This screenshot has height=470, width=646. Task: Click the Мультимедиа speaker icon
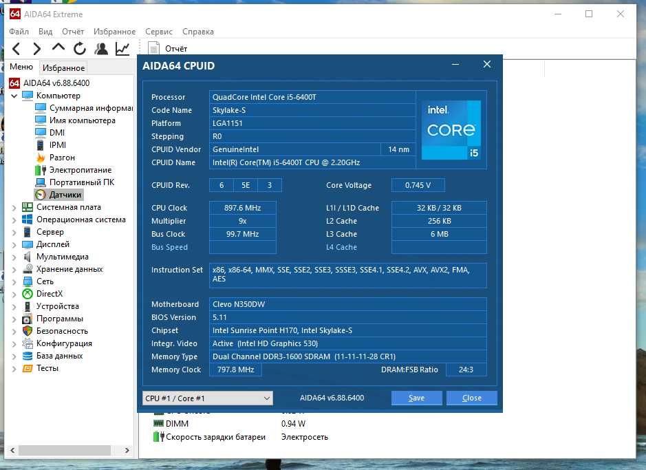28,257
